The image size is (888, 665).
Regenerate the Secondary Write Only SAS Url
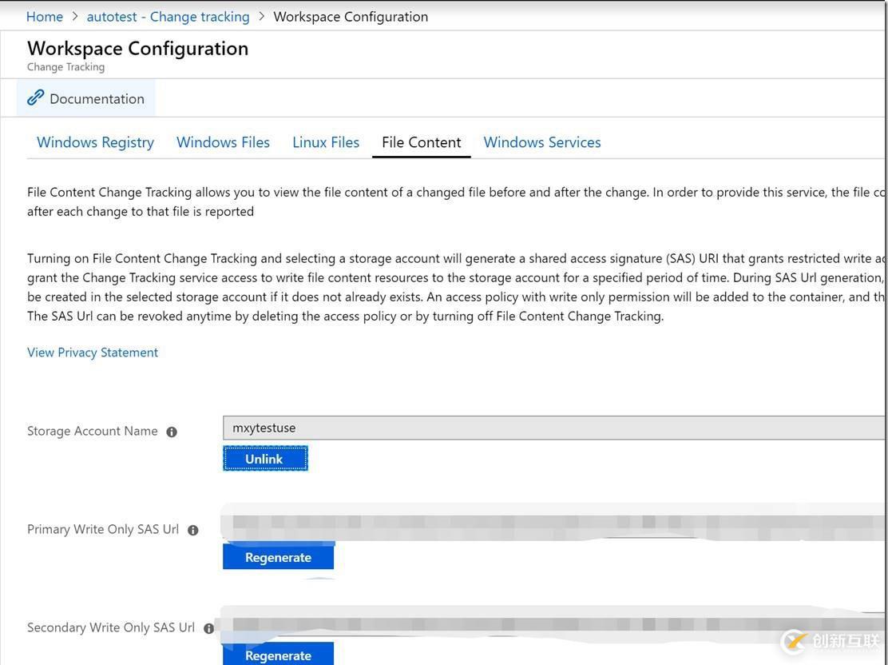[278, 655]
